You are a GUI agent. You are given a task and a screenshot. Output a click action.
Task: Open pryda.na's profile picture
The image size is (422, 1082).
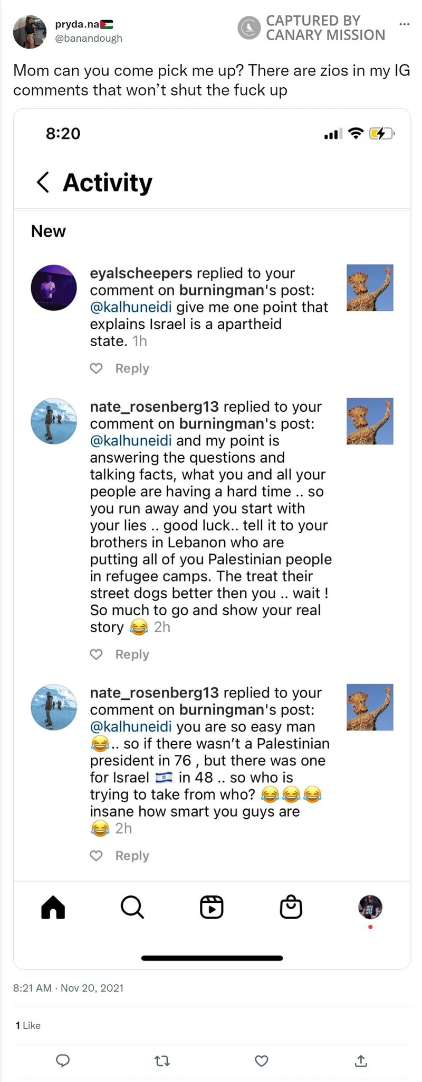[30, 32]
